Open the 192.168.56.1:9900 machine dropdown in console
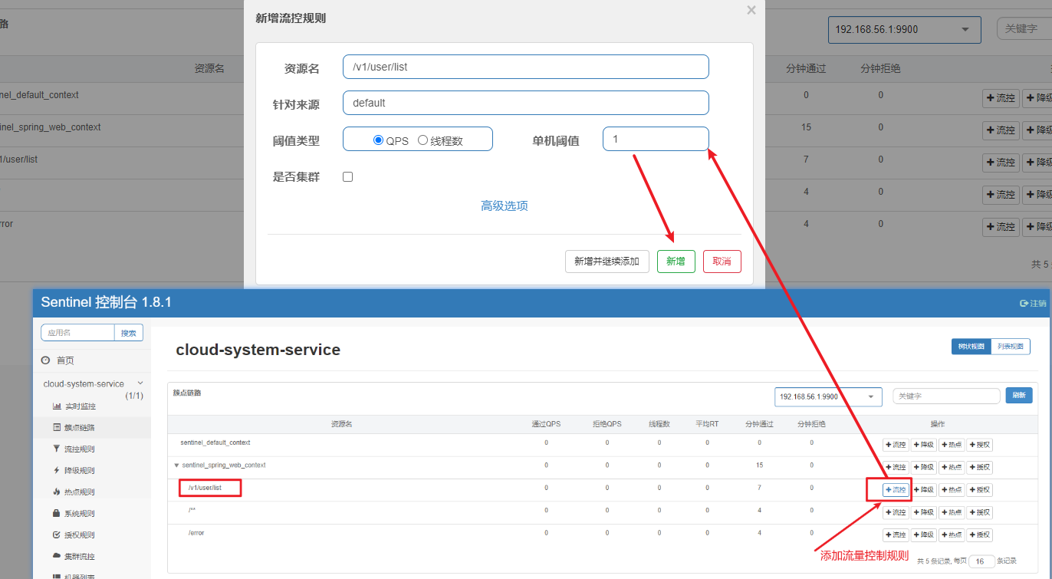Viewport: 1052px width, 579px height. 828,396
